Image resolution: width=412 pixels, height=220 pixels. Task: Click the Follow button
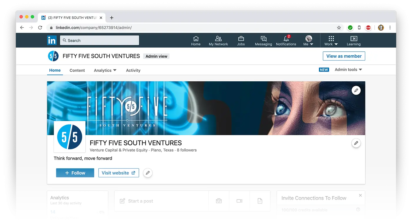(x=75, y=173)
